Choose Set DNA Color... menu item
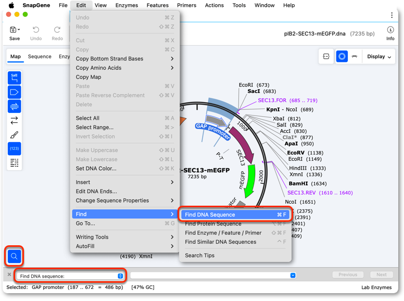The height and width of the screenshot is (301, 404). point(125,169)
